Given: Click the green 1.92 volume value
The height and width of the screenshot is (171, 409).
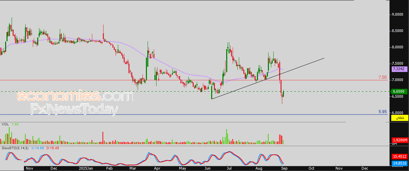Looking at the screenshot, I should [15, 124].
